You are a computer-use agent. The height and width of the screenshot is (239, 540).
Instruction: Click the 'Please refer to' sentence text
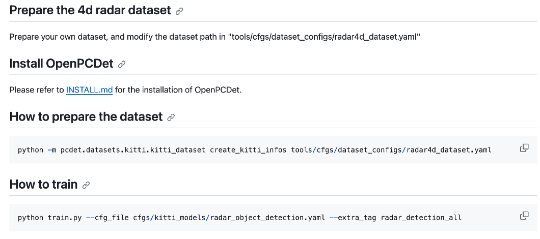pyautogui.click(x=37, y=91)
